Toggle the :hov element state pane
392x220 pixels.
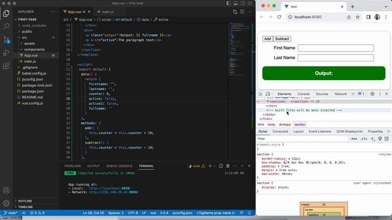[353, 139]
